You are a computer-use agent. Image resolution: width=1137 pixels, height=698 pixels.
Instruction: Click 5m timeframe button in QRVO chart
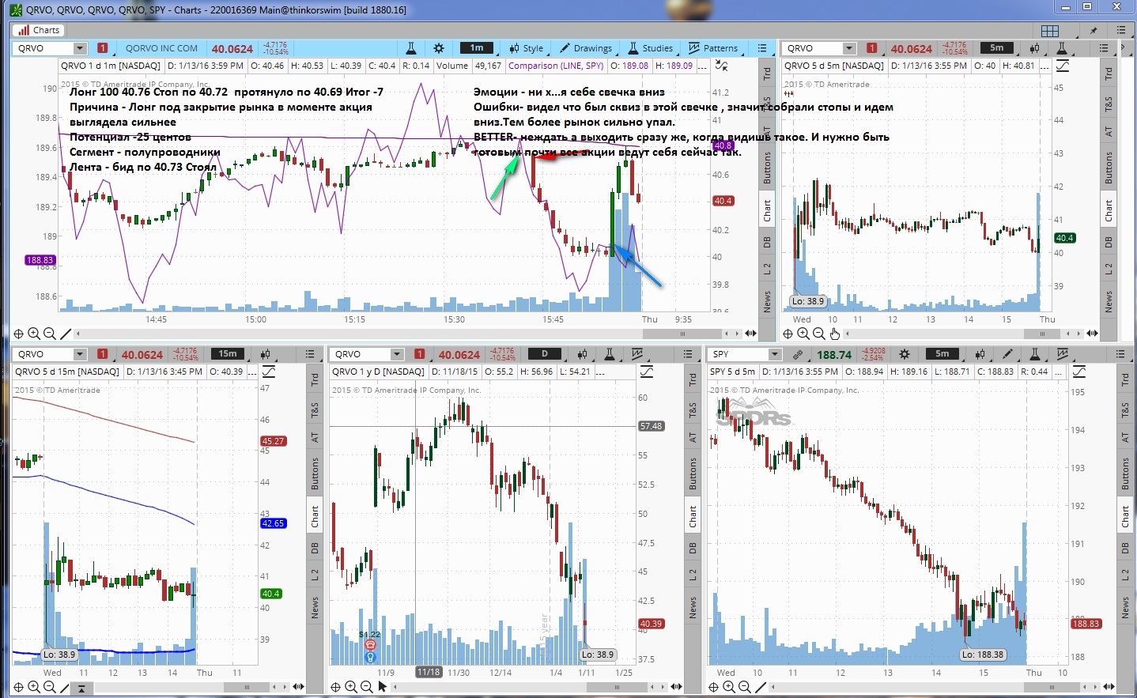coord(997,48)
